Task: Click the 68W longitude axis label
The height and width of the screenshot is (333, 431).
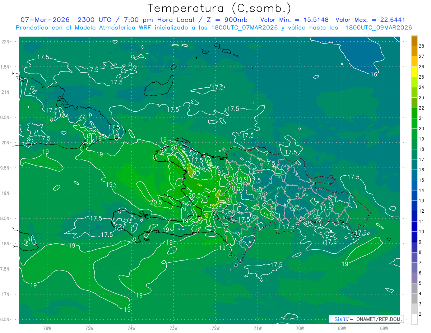Action: tap(384, 328)
